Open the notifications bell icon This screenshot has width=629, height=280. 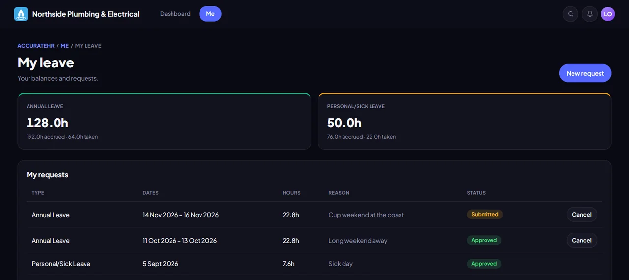coord(590,14)
